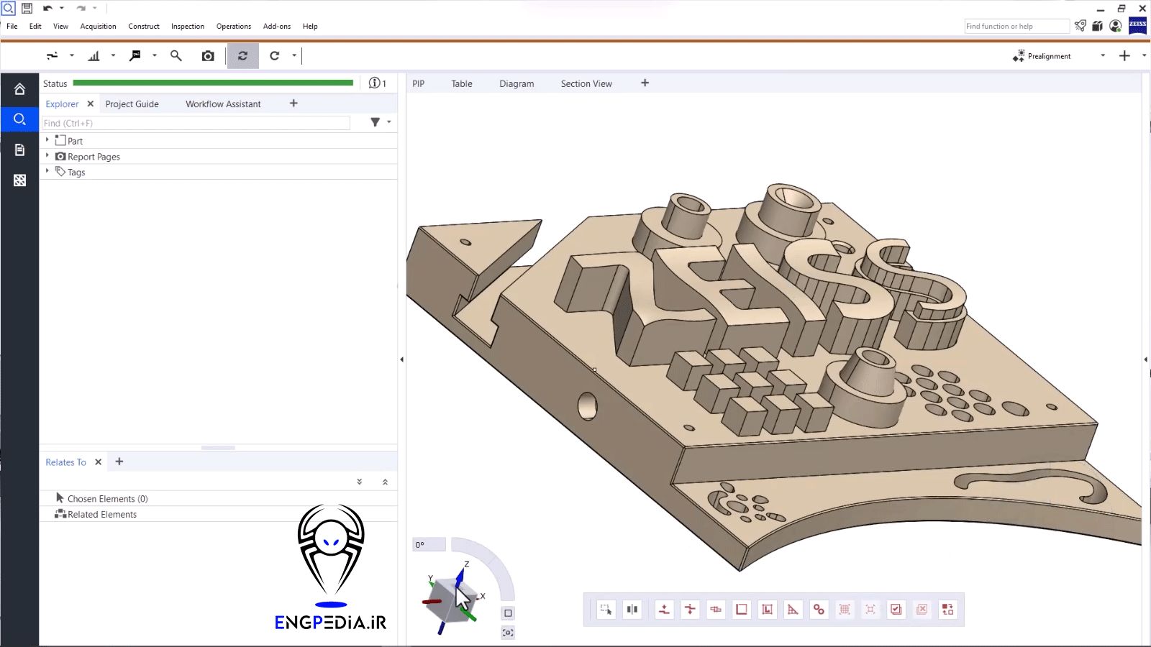This screenshot has width=1151, height=647.
Task: Click the camera snapshot icon in toolbar
Action: coord(208,56)
